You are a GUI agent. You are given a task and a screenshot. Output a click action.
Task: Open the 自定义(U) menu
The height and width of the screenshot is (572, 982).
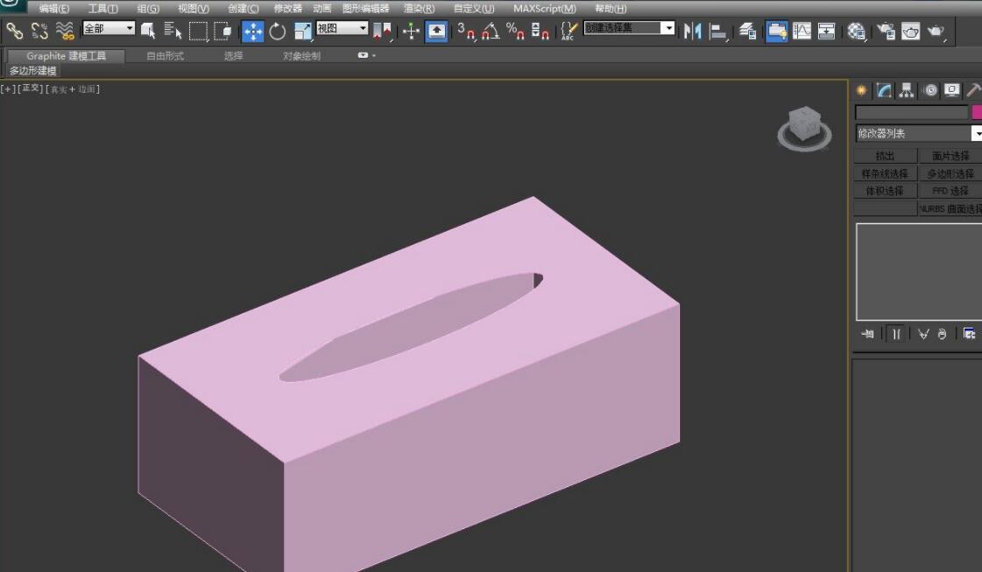coord(473,9)
